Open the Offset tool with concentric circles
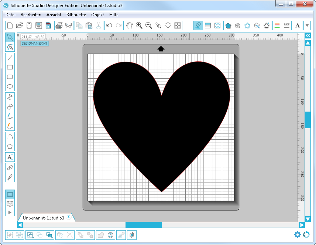The image size is (316, 245). (x=110, y=235)
